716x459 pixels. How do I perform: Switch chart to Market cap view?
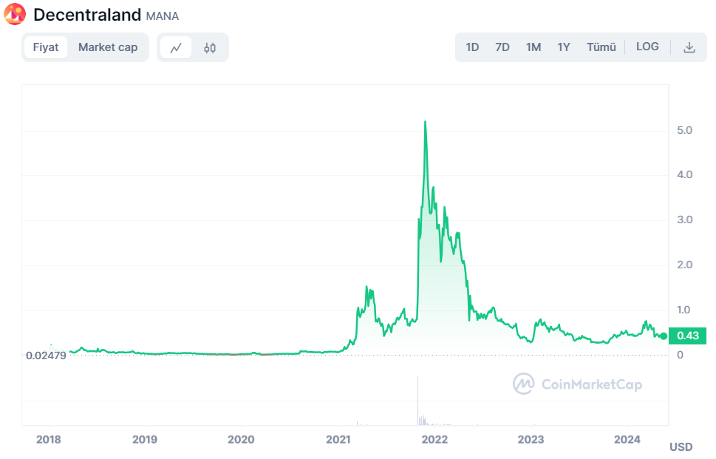108,47
